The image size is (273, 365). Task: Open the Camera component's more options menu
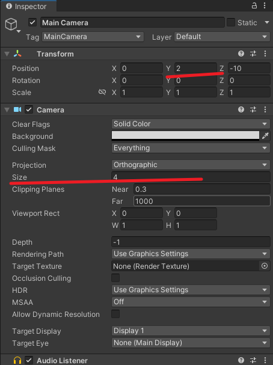265,109
